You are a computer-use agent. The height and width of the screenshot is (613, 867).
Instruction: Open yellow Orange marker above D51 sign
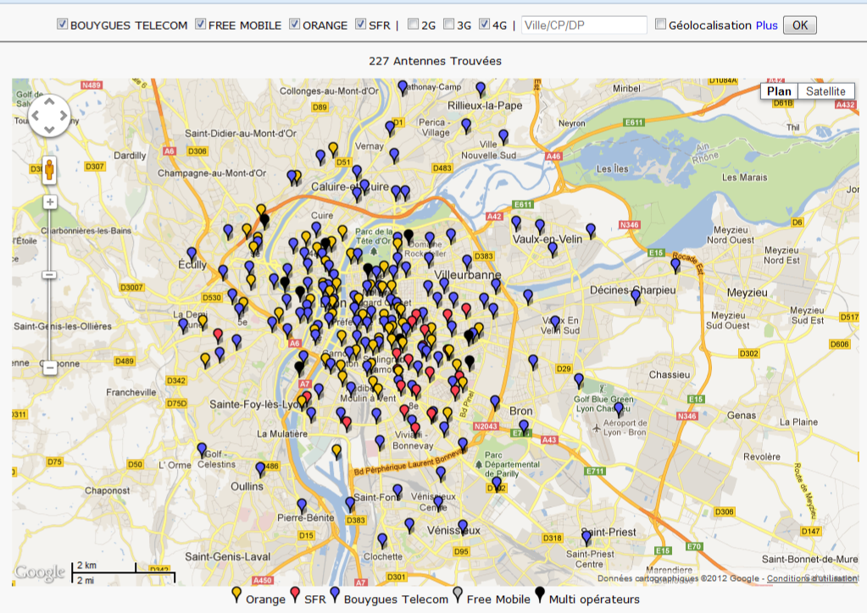tap(333, 149)
